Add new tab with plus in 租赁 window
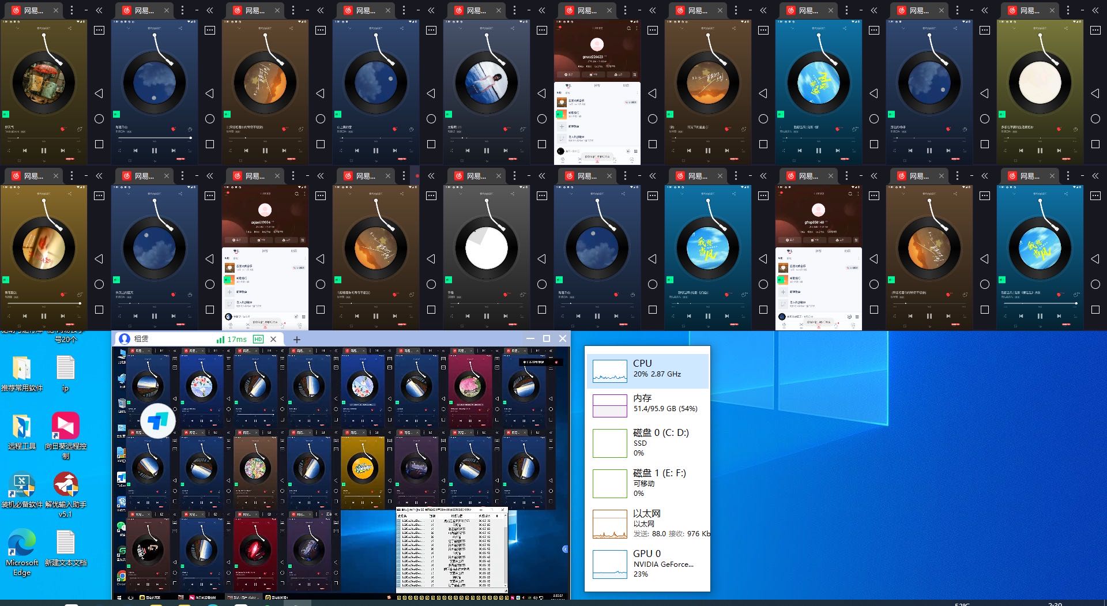The image size is (1107, 606). [x=297, y=339]
